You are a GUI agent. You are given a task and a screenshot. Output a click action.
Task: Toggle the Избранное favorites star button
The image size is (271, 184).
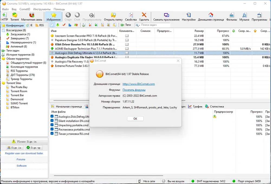pyautogui.click(x=54, y=17)
